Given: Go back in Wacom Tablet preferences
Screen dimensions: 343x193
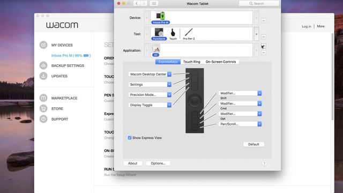Looking at the screenshot, I should [x=137, y=3].
